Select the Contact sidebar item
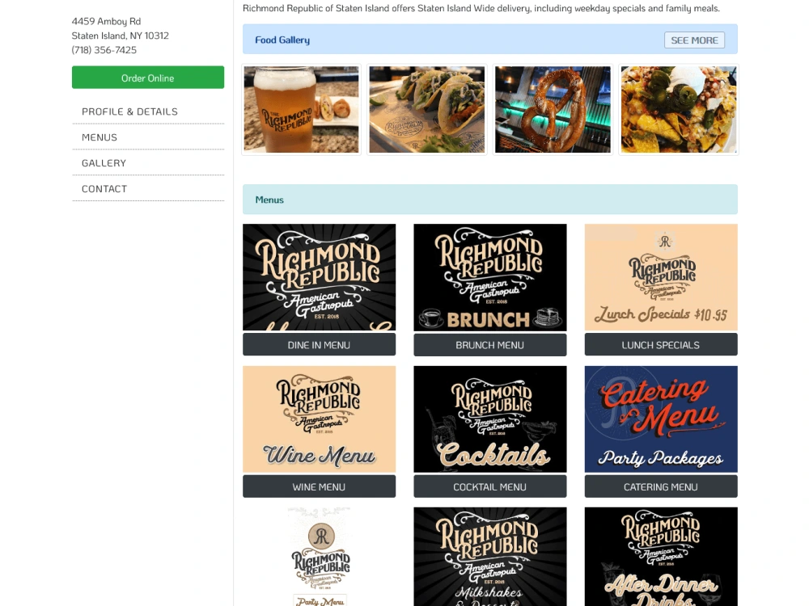Screen dimensions: 809x606 104,188
